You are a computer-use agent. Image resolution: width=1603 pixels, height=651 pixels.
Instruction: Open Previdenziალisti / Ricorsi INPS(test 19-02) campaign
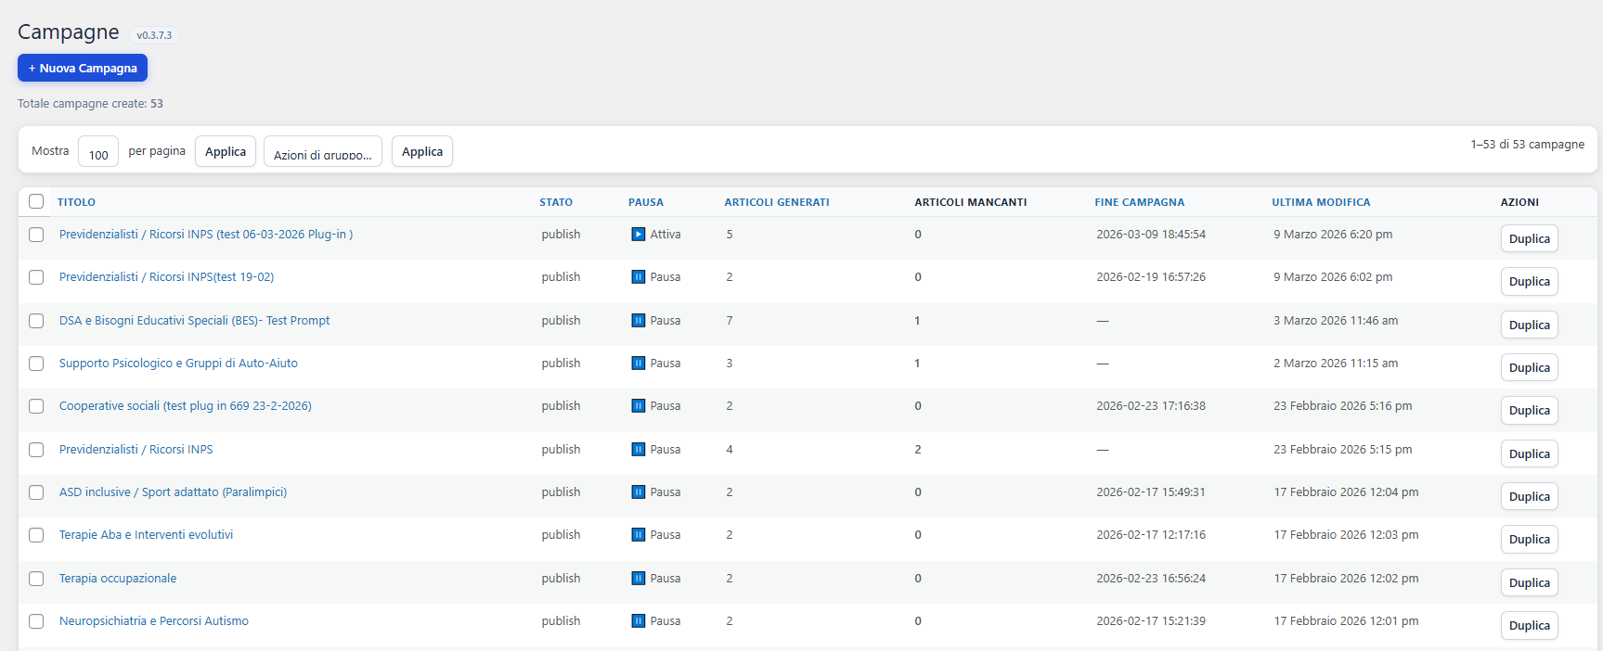coord(166,277)
